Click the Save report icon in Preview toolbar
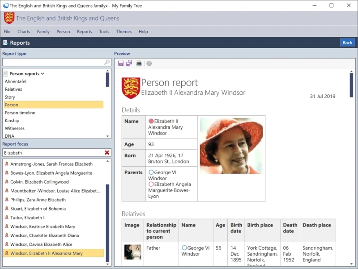Image resolution: width=358 pixels, height=269 pixels. click(121, 63)
